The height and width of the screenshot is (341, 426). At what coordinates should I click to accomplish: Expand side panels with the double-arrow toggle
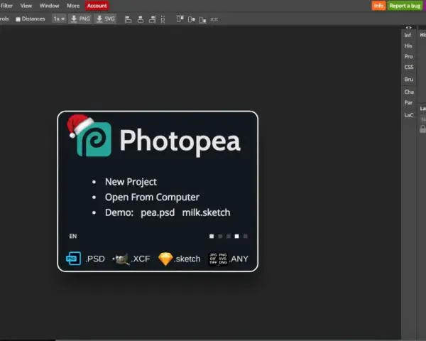pos(409,28)
